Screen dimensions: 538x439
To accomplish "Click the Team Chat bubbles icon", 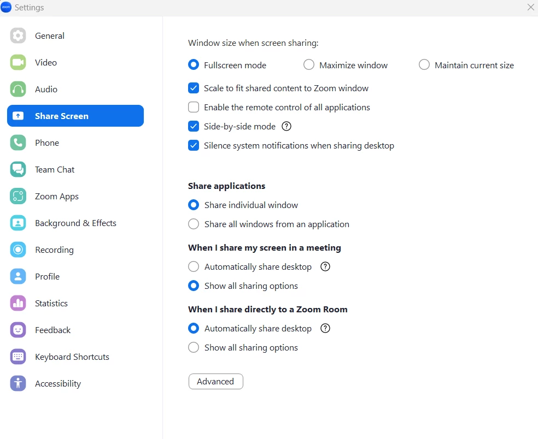I will pos(18,169).
